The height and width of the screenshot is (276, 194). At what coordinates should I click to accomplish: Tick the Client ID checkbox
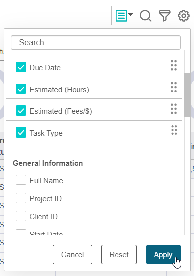(x=21, y=216)
